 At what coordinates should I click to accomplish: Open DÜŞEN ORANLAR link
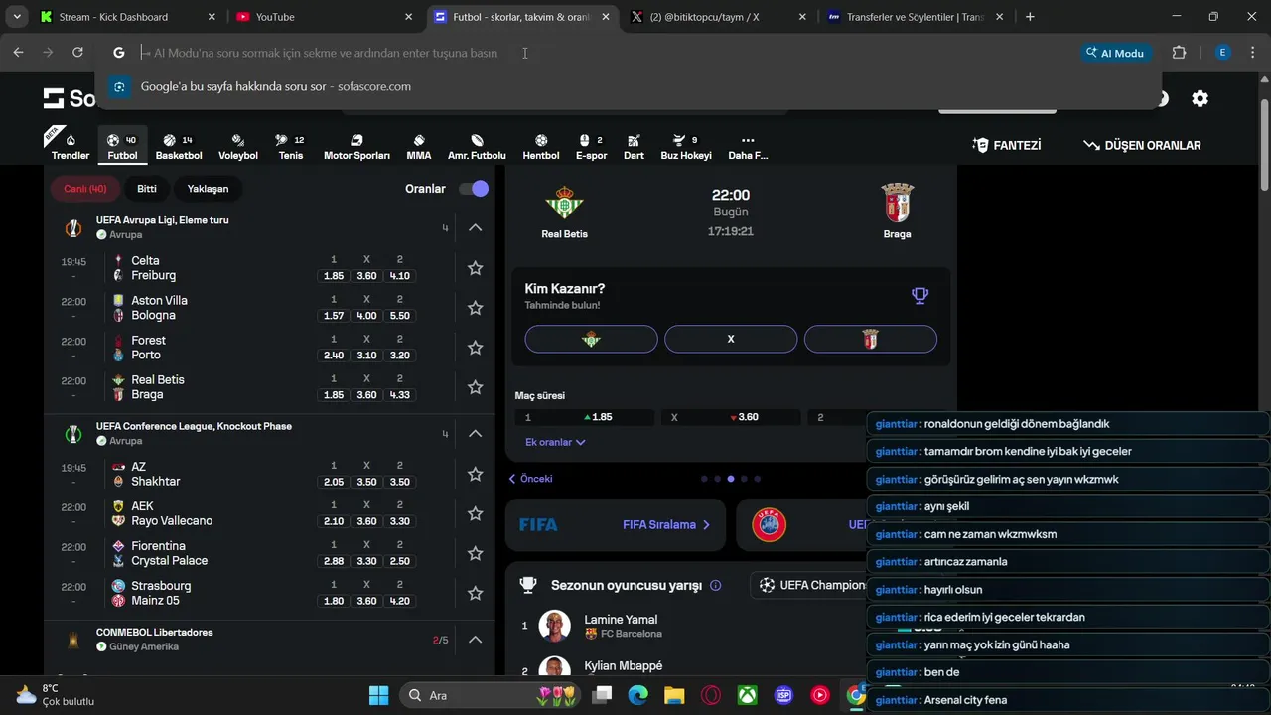1142,145
